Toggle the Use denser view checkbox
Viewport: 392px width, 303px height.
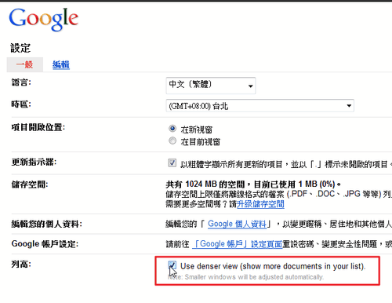click(172, 265)
